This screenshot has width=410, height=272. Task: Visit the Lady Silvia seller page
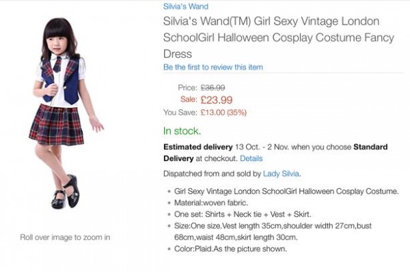click(x=281, y=174)
